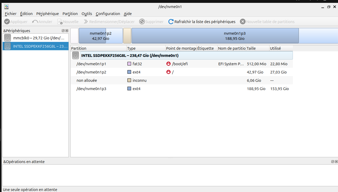Select the INTEL SSDPEKKF256G8L device in sidebar

pos(35,46)
